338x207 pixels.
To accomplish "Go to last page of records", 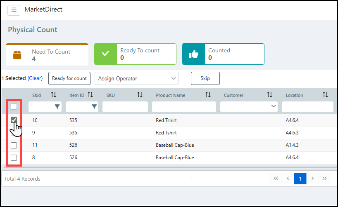I will click(324, 179).
